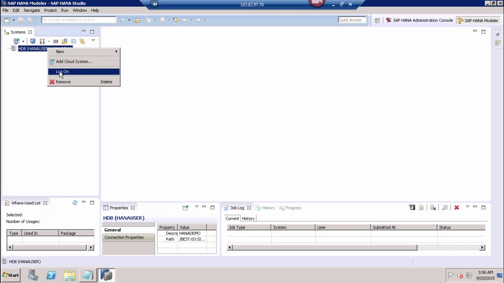Image resolution: width=504 pixels, height=283 pixels.
Task: Click the muted volume icon in system tray
Action: click(x=460, y=276)
